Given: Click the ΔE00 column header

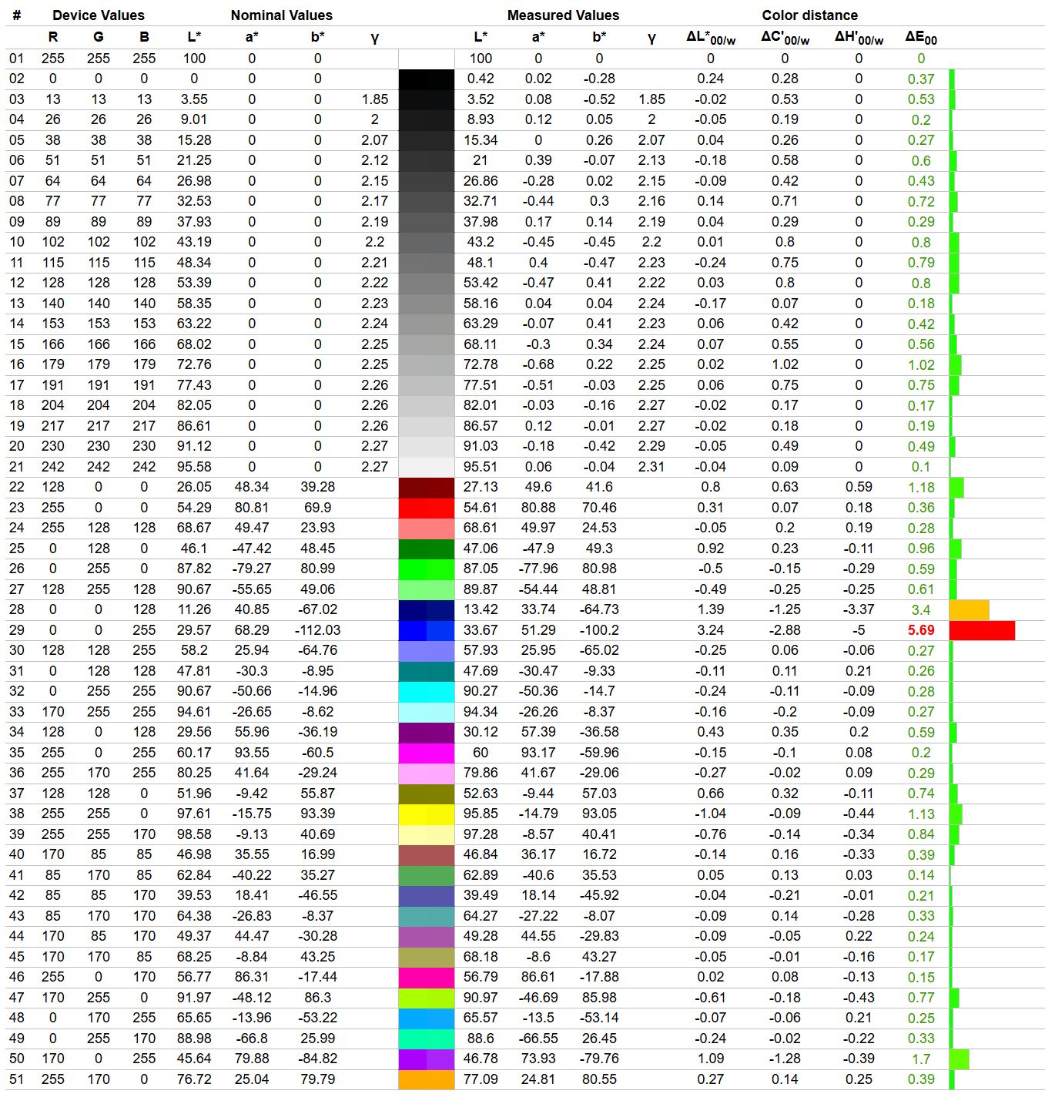Looking at the screenshot, I should (921, 37).
